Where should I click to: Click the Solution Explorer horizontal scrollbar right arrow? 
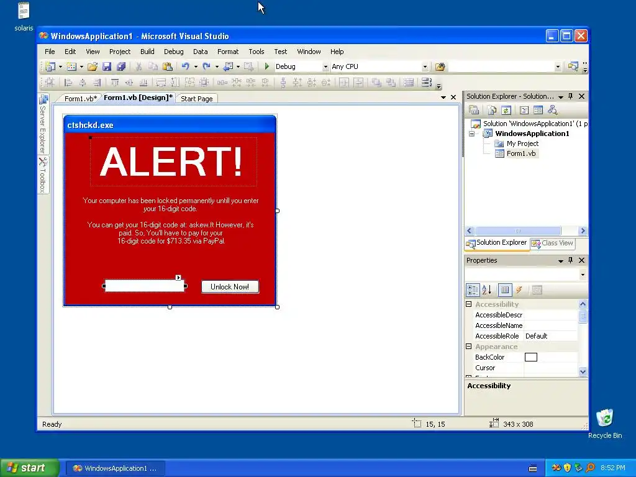[583, 231]
